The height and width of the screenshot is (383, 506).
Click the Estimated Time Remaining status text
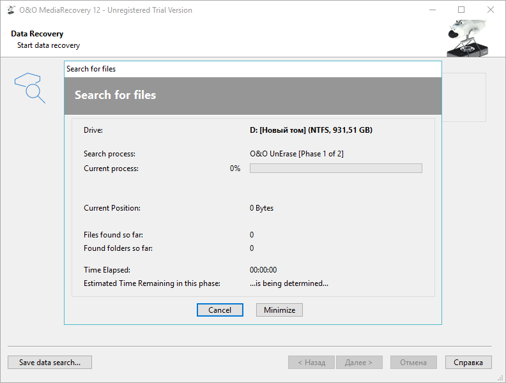coord(289,283)
